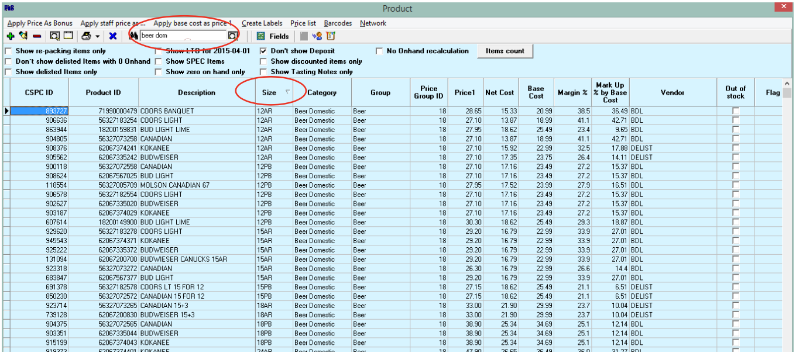Open the Create Labels menu

pyautogui.click(x=262, y=23)
